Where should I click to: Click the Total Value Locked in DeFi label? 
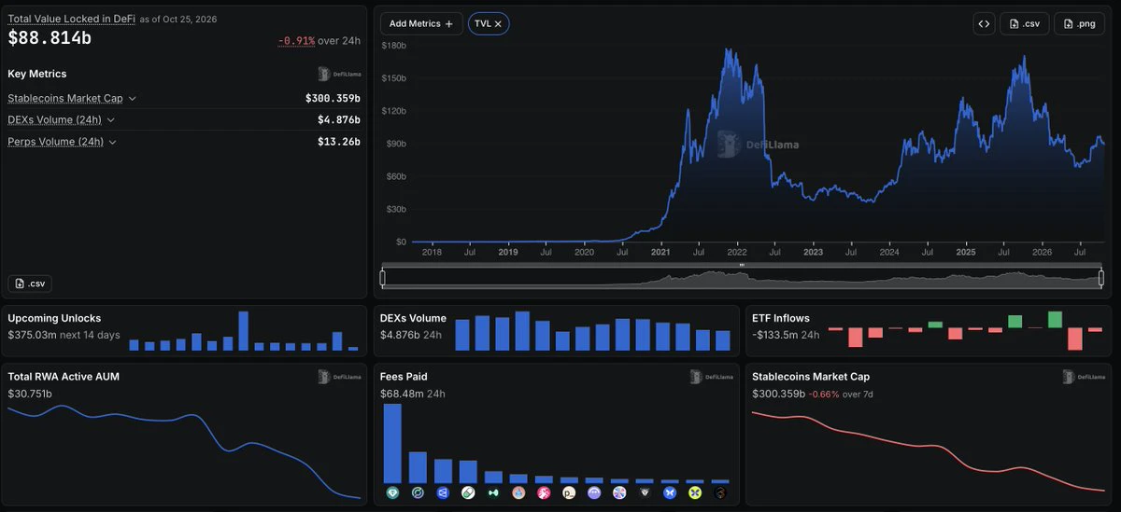72,19
